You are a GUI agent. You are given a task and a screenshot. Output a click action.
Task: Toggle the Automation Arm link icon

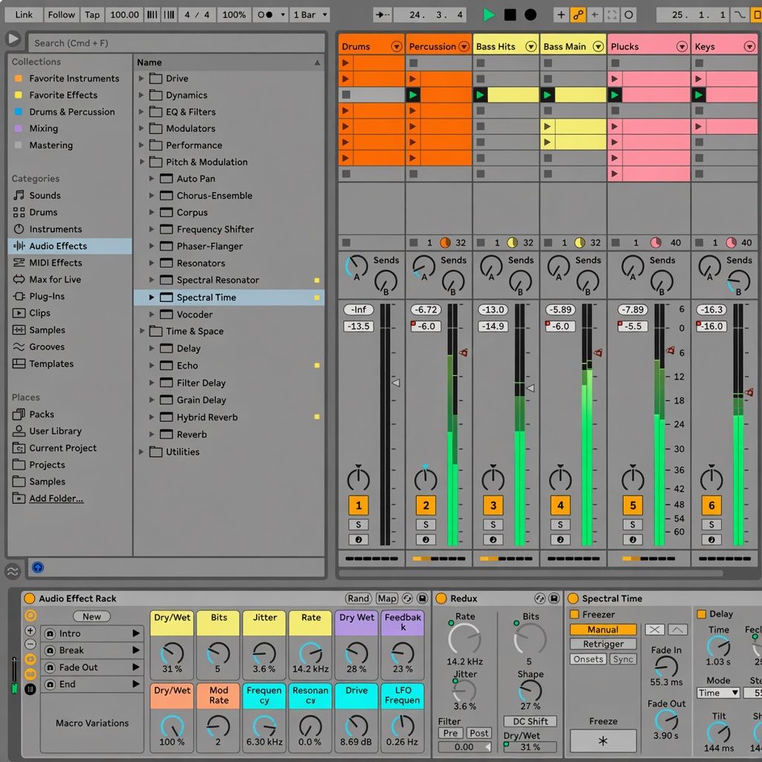[x=577, y=15]
